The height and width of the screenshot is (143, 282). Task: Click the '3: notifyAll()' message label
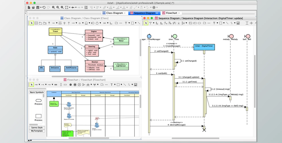tap(162, 73)
